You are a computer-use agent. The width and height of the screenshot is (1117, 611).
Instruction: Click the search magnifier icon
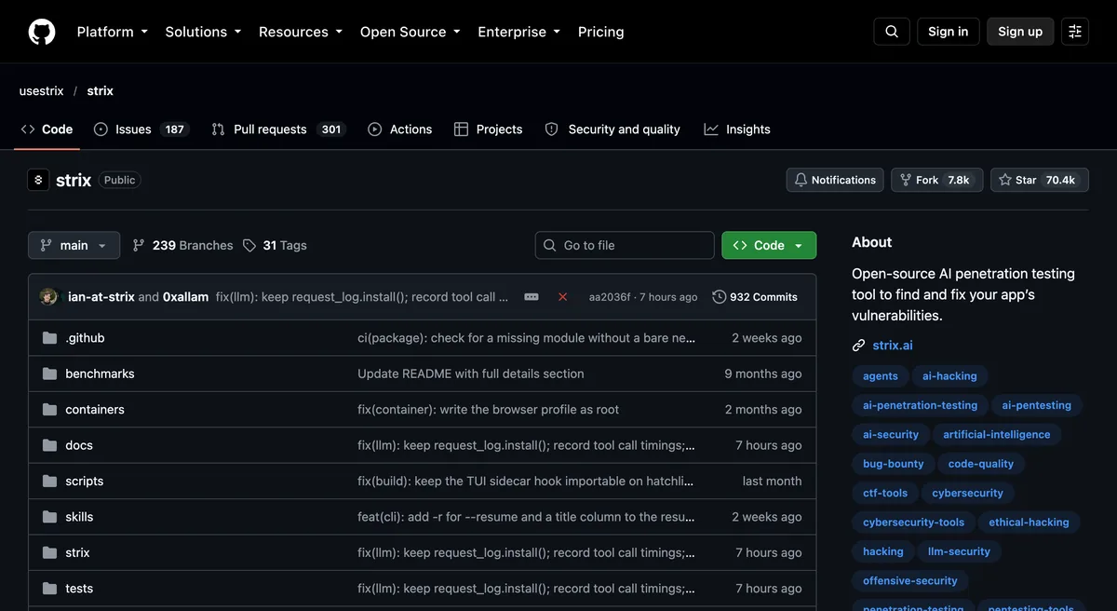click(x=892, y=32)
